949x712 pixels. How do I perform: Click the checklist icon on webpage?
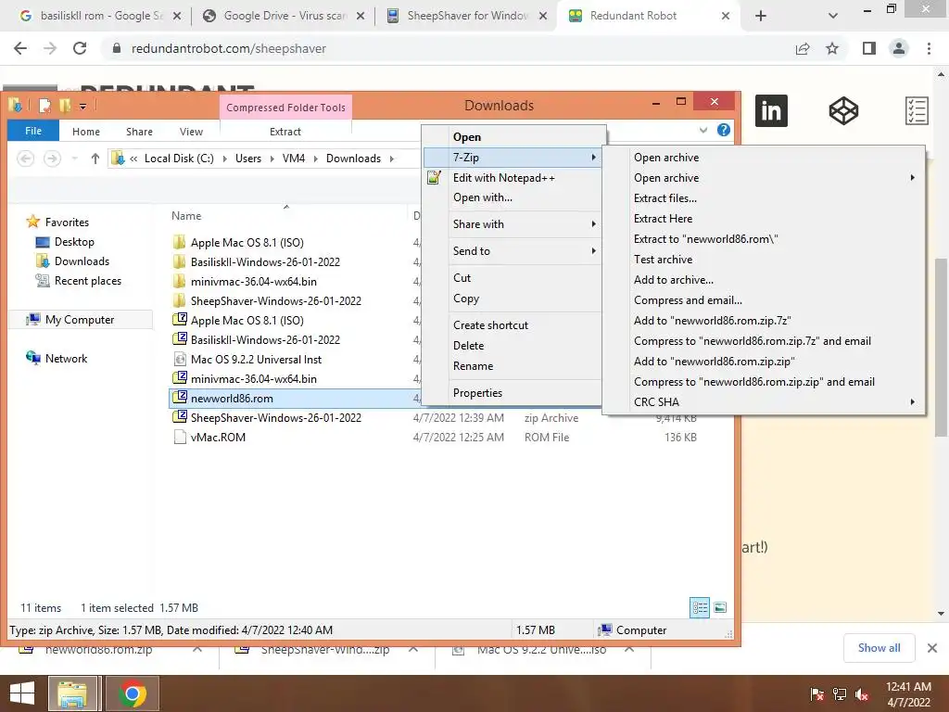tap(917, 111)
